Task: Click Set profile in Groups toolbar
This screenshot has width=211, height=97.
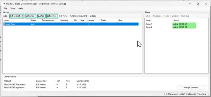Action: click(x=52, y=16)
